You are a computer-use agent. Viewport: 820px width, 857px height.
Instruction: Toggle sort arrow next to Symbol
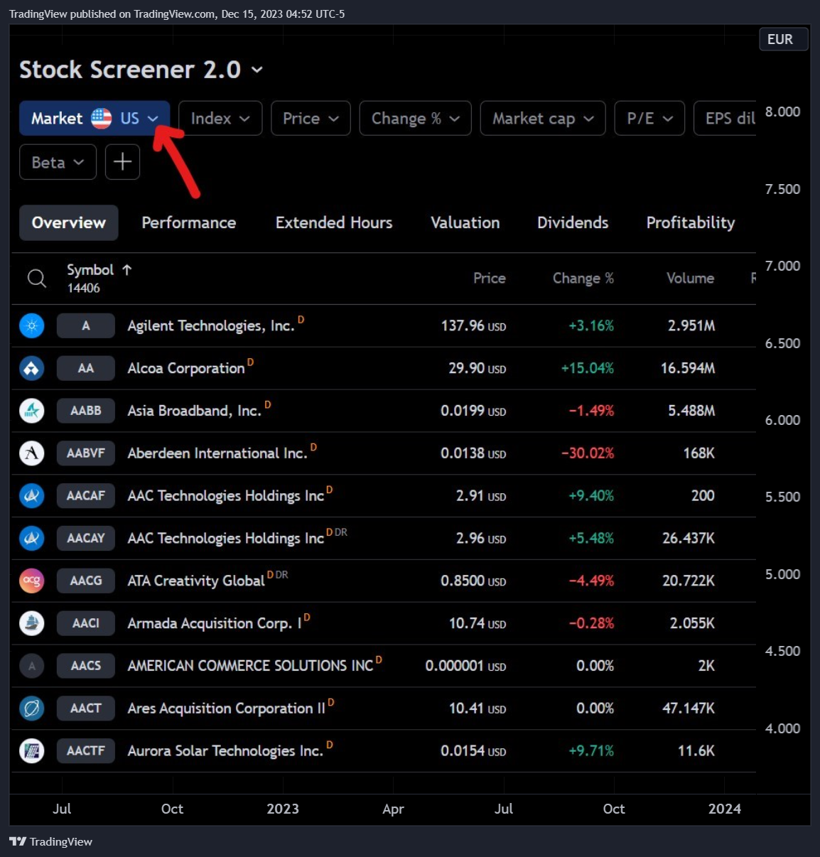click(x=127, y=270)
